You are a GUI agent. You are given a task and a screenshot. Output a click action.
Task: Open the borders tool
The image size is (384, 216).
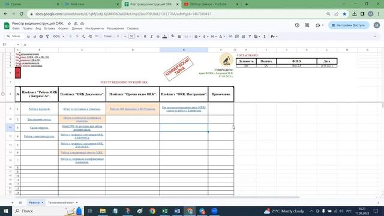coord(179,36)
